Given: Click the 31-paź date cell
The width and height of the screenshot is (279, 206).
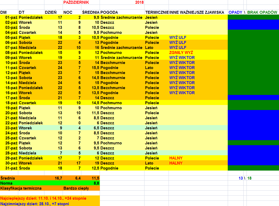Looking at the screenshot, I should (11, 168).
